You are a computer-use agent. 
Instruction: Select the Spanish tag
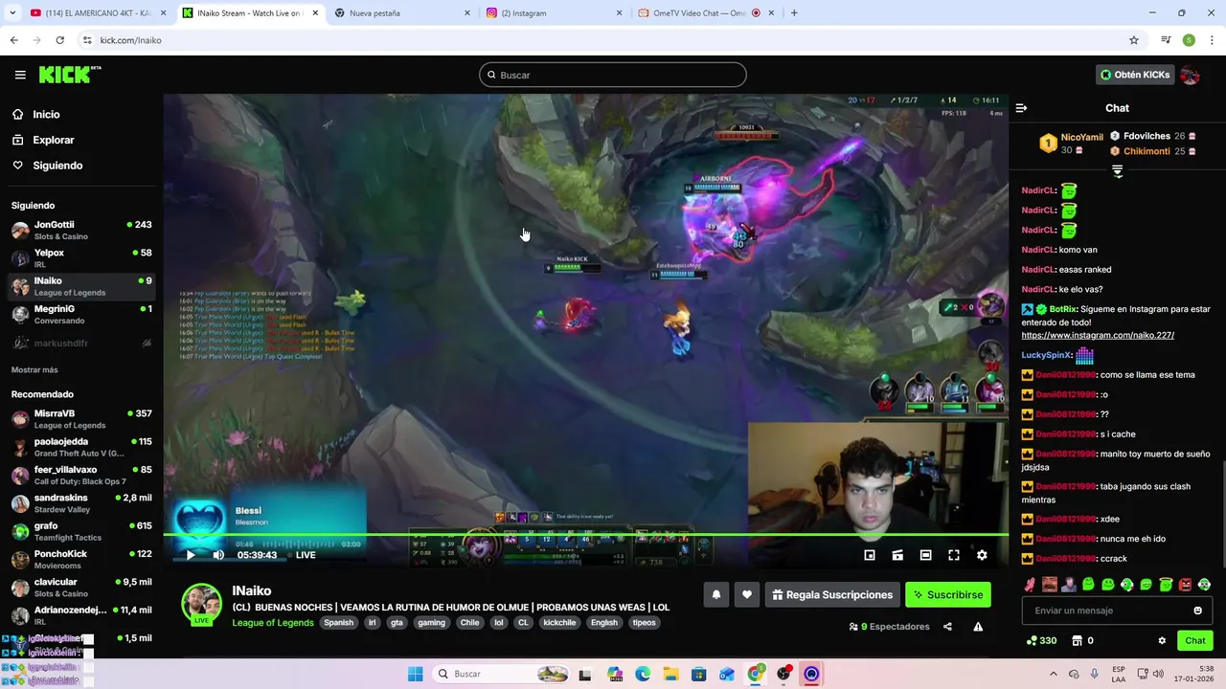tap(338, 622)
